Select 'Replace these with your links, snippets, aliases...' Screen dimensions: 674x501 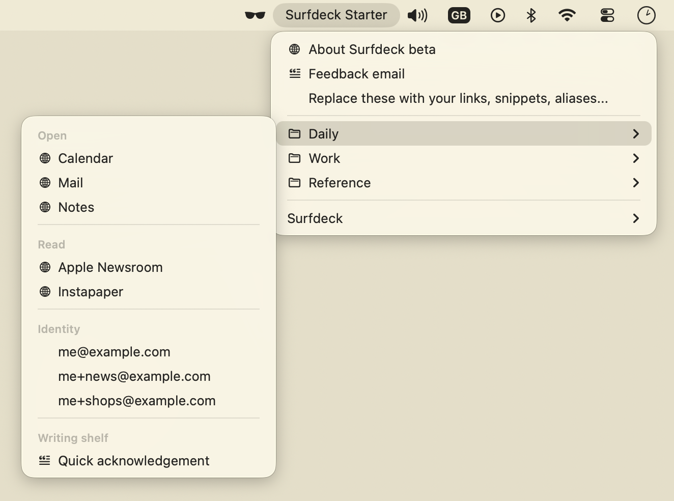click(464, 98)
